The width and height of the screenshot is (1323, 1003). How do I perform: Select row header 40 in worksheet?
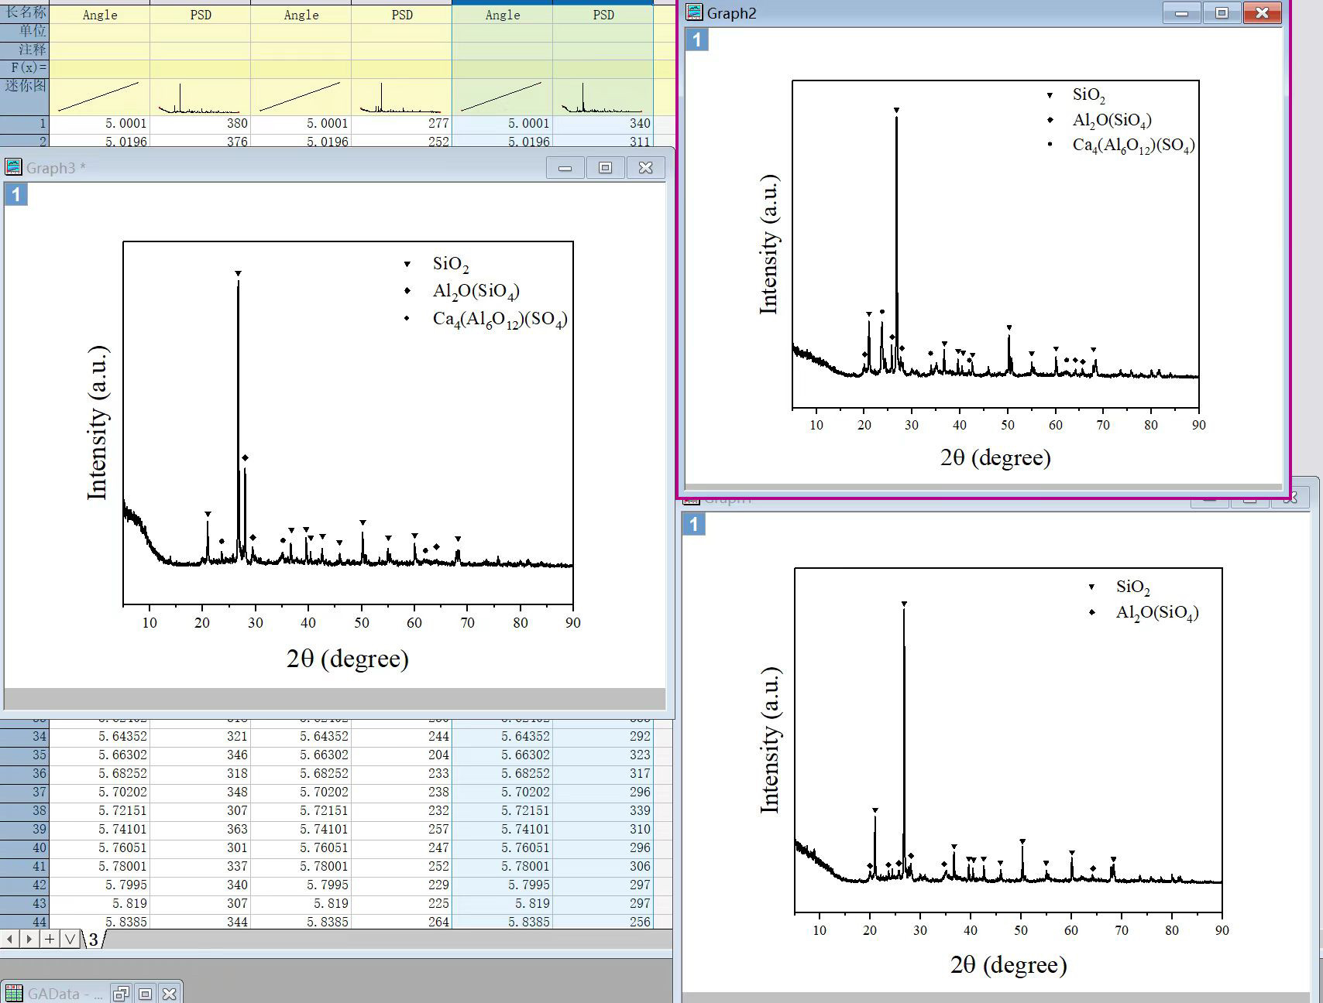tap(25, 847)
